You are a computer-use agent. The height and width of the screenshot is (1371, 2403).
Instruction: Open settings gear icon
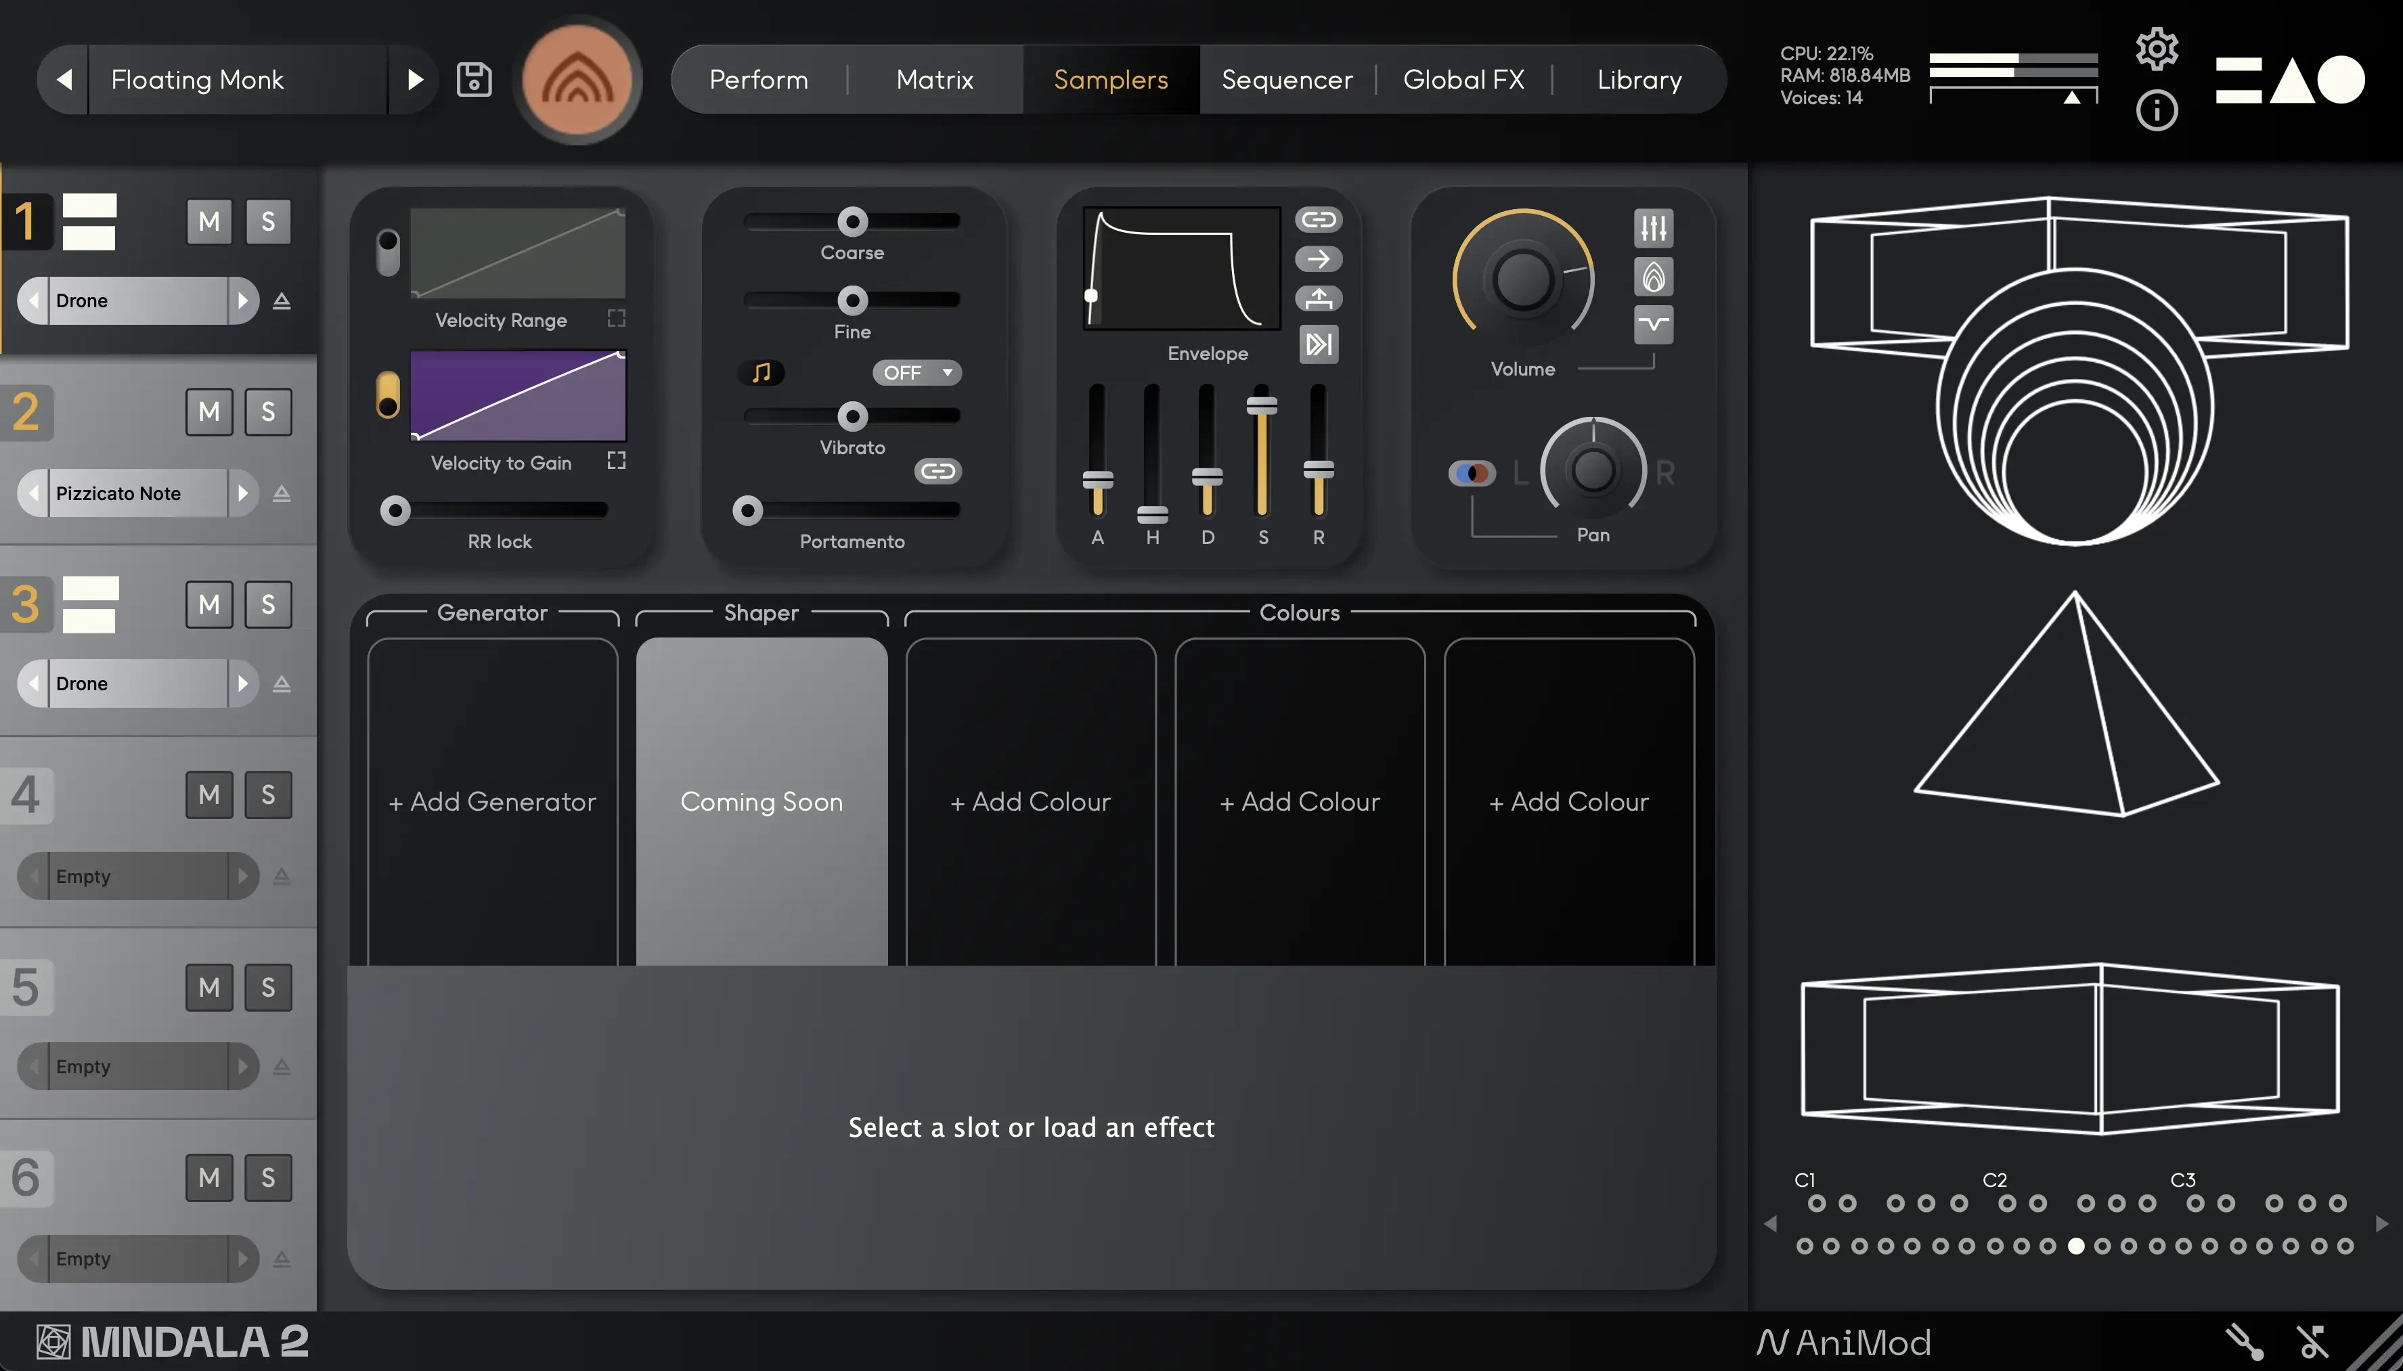point(2157,48)
